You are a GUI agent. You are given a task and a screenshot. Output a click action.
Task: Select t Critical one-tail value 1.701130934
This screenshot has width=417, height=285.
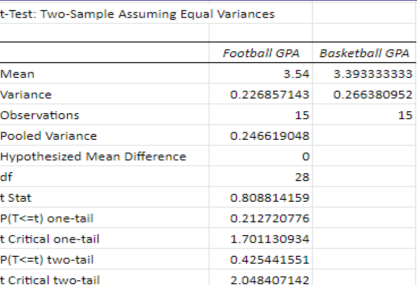(x=261, y=238)
